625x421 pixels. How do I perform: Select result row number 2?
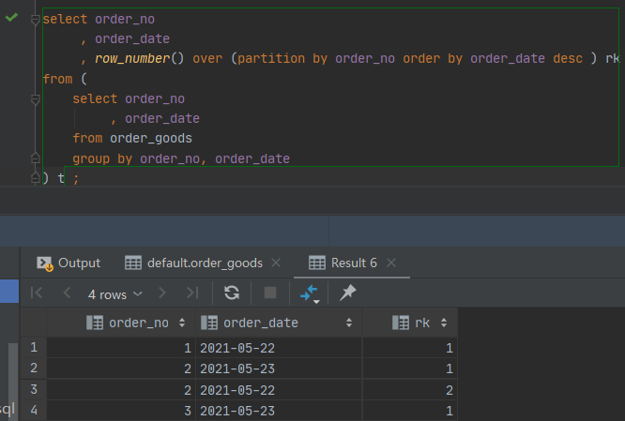34,368
